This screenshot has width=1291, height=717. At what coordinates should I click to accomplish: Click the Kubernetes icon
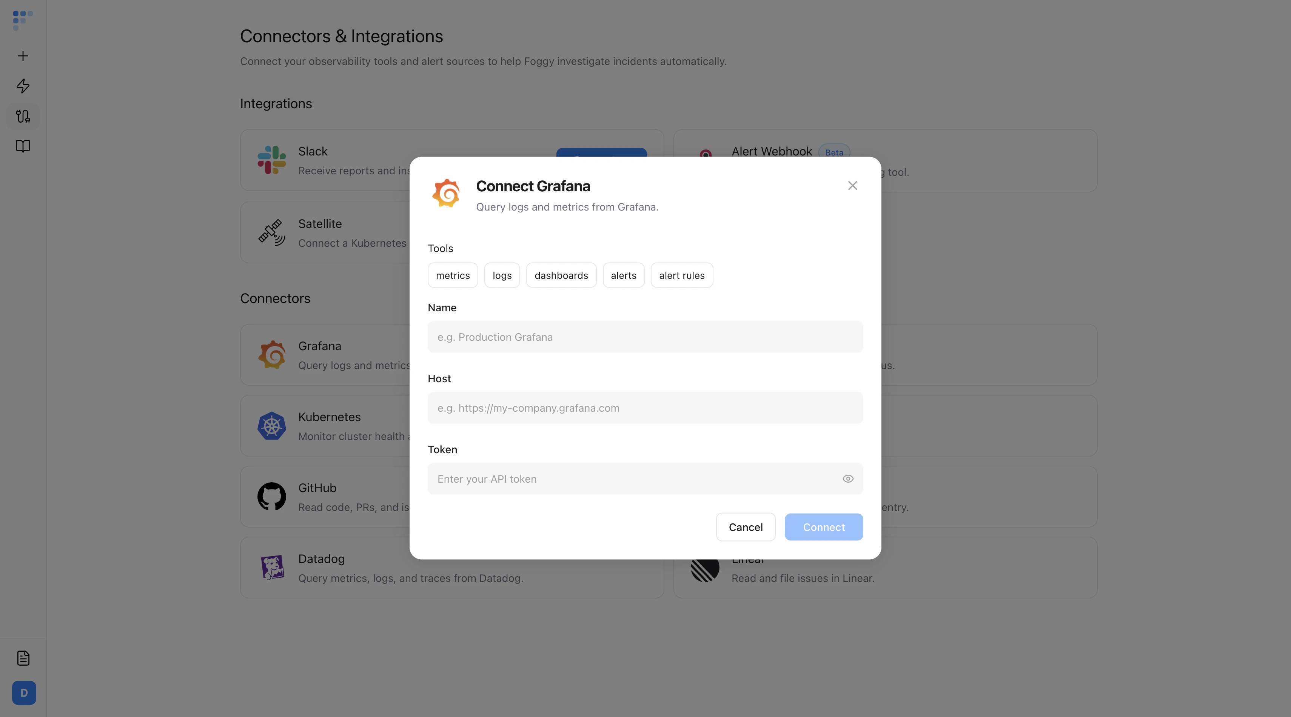[x=272, y=426]
